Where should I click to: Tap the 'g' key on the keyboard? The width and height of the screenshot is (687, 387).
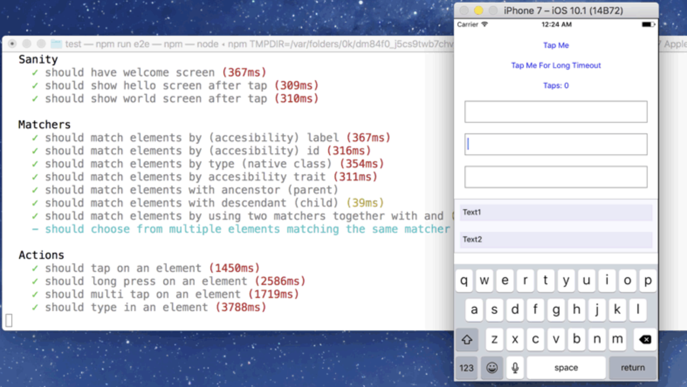point(556,310)
